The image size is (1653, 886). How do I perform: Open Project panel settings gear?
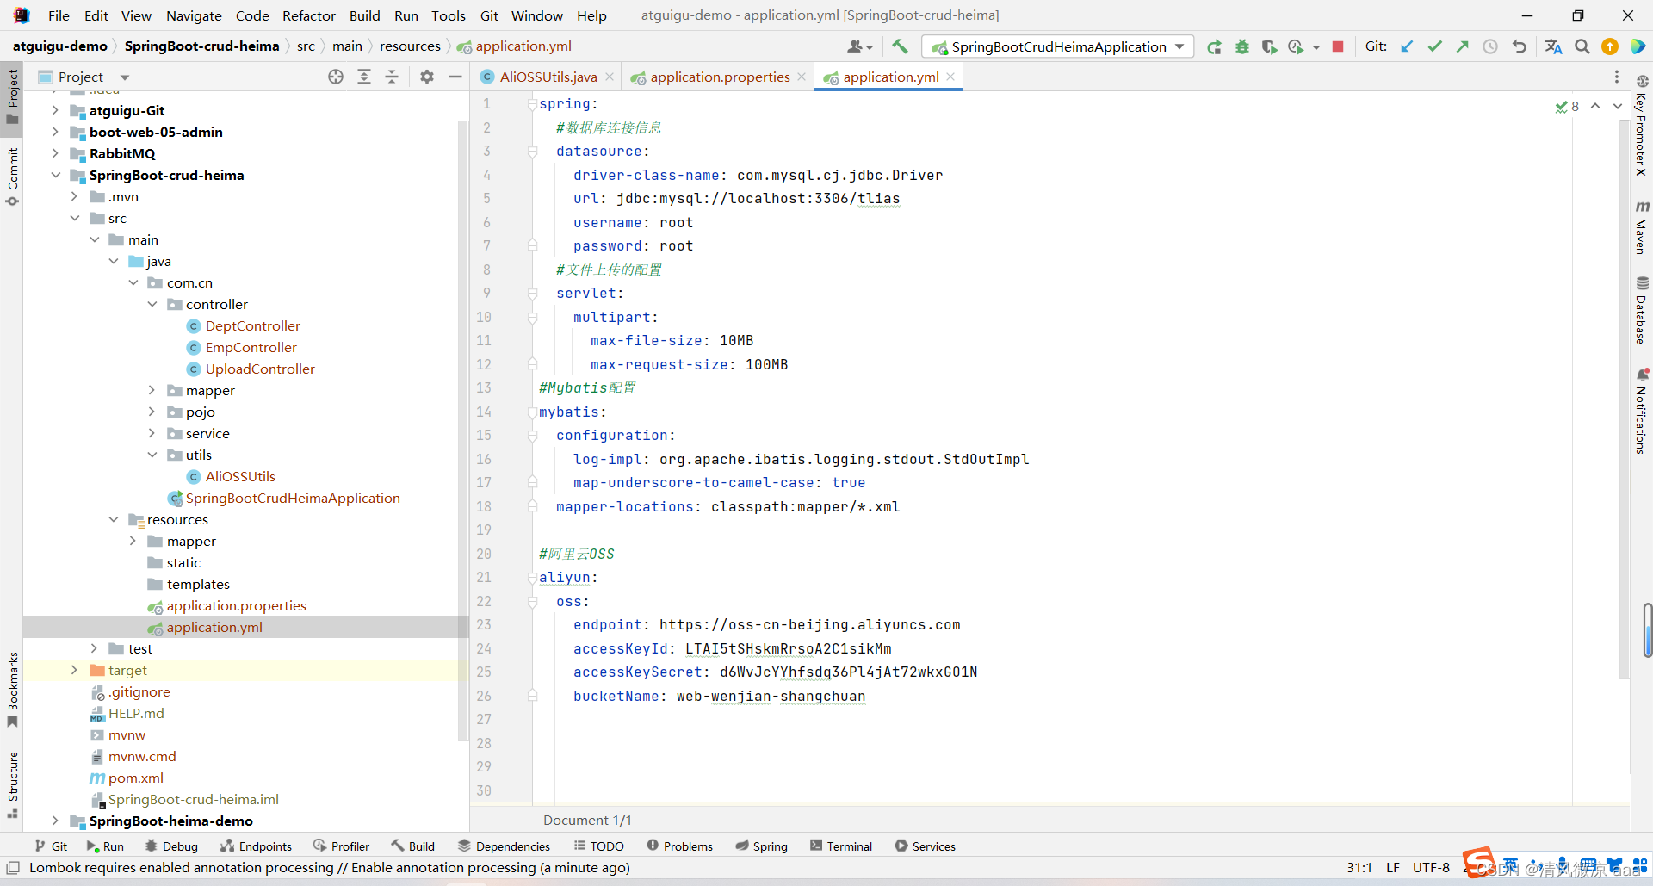[426, 77]
